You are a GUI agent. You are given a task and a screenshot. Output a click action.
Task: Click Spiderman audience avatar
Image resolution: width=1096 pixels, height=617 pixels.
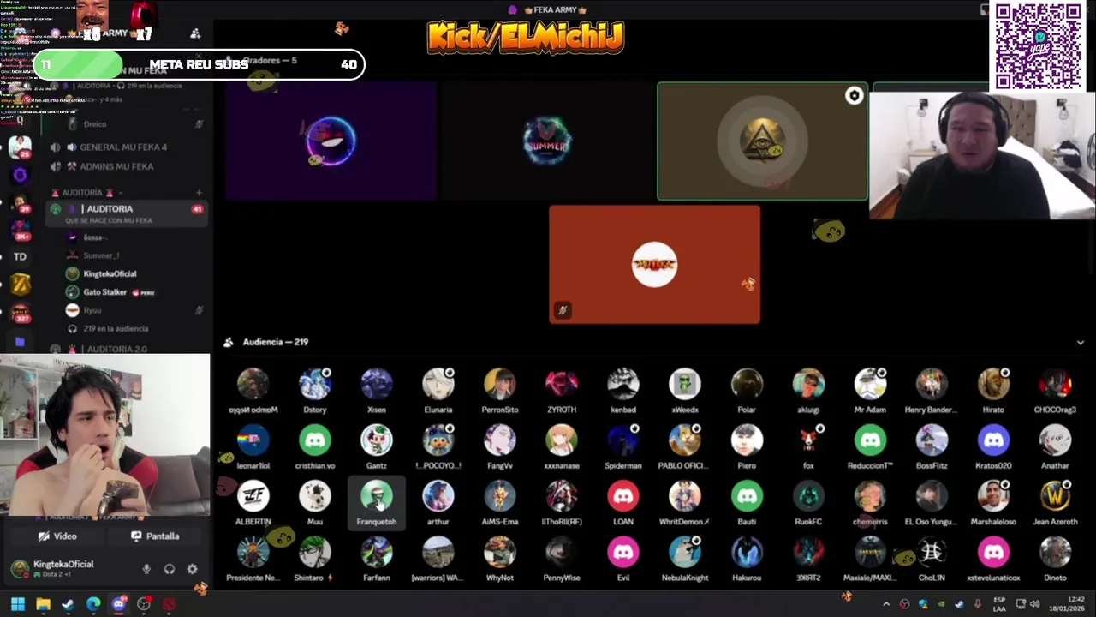[623, 440]
